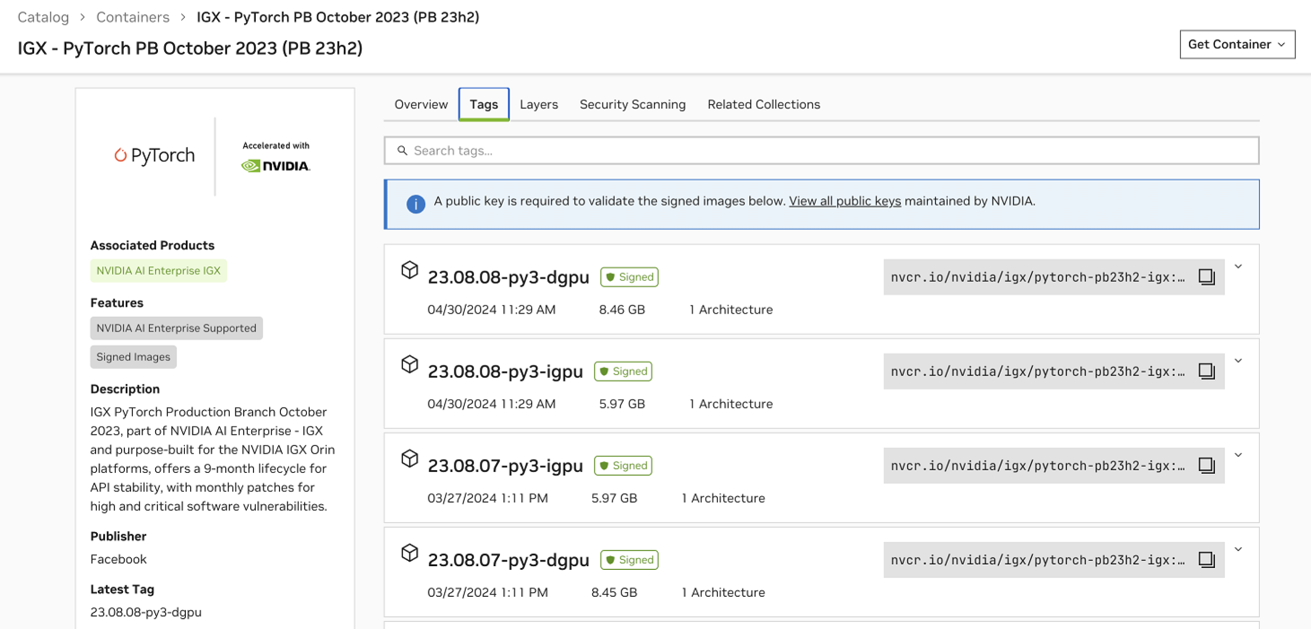
Task: Switch to the Layers tab
Action: click(x=539, y=104)
